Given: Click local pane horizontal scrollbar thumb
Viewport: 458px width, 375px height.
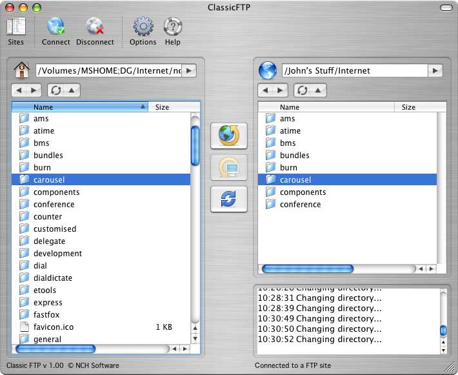Looking at the screenshot, I should click(x=55, y=349).
